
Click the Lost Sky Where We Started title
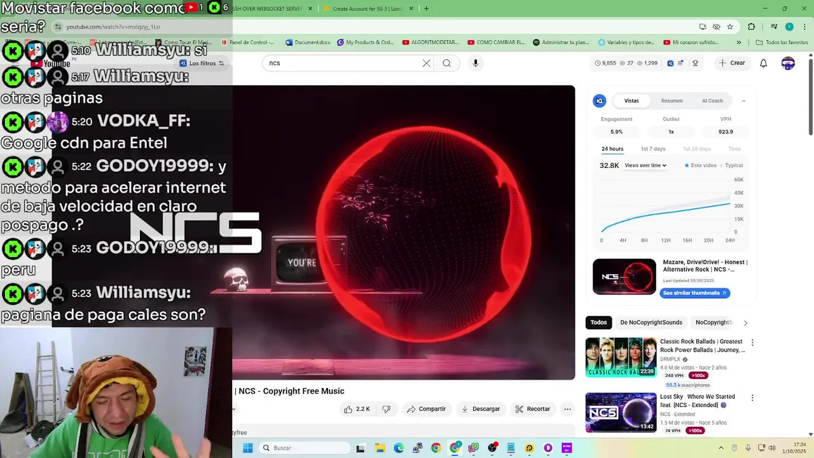697,401
